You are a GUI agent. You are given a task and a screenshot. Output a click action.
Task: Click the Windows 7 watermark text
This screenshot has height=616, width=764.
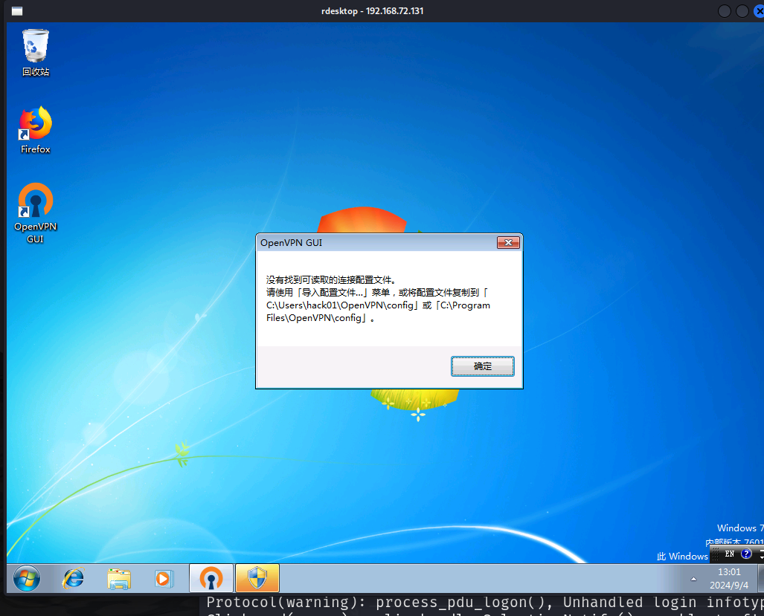[740, 528]
